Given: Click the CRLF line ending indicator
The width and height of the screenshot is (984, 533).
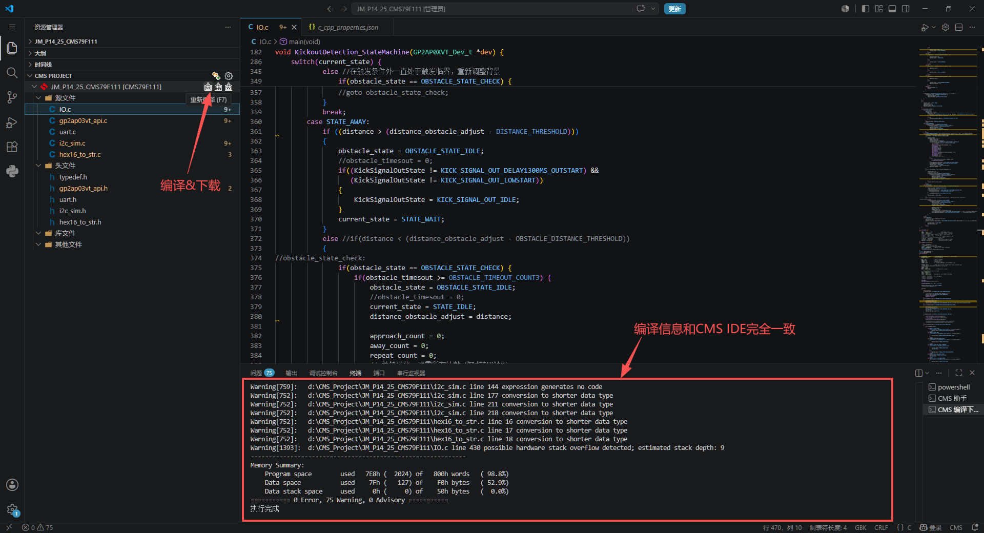Looking at the screenshot, I should pyautogui.click(x=881, y=527).
